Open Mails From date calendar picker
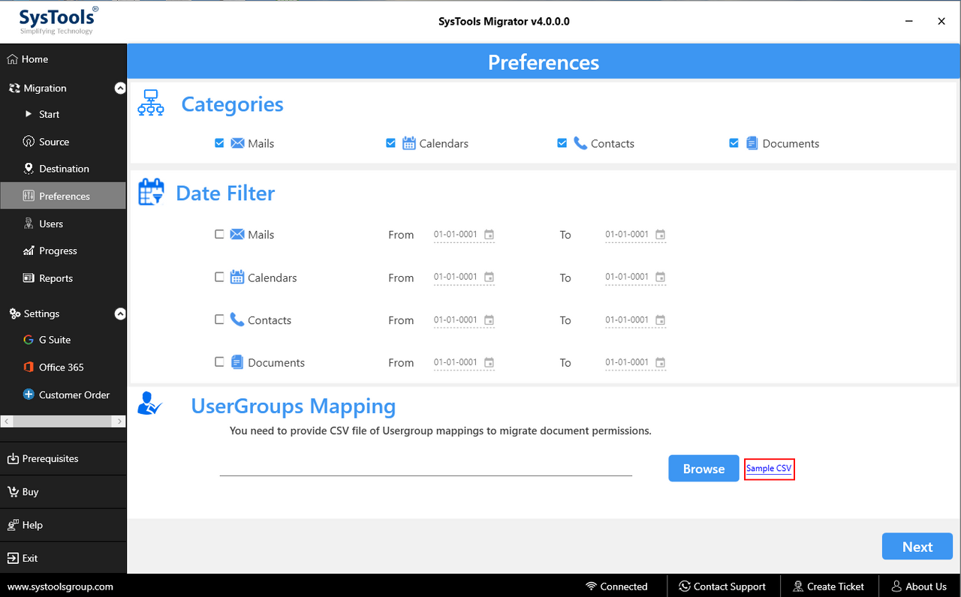The height and width of the screenshot is (597, 961). pyautogui.click(x=489, y=235)
